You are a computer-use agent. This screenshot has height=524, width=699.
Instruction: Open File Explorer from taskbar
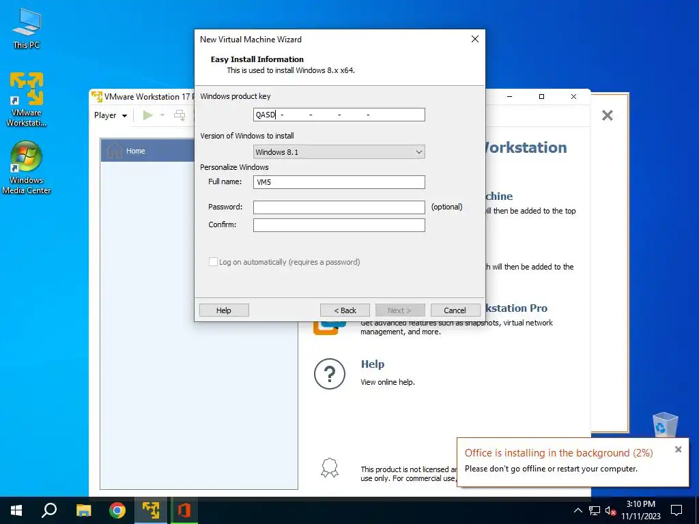pyautogui.click(x=83, y=510)
